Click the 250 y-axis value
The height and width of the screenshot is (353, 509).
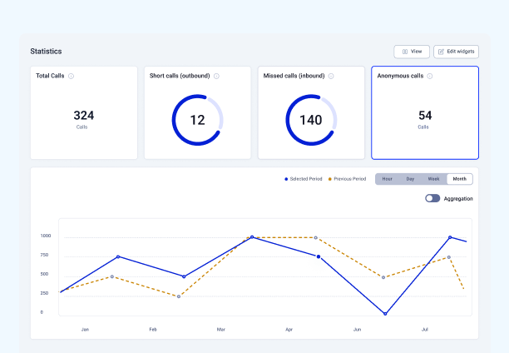44,293
